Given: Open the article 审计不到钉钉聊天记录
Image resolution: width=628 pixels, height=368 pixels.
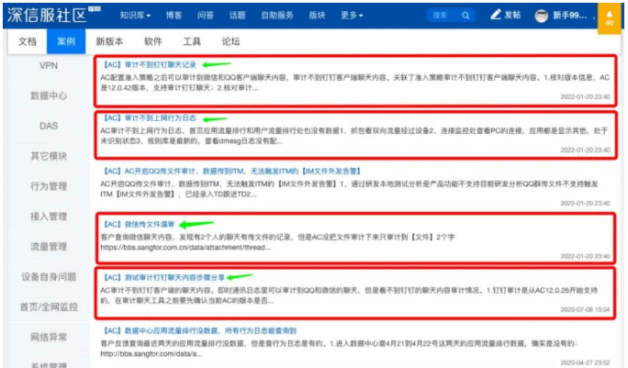Looking at the screenshot, I should point(151,65).
